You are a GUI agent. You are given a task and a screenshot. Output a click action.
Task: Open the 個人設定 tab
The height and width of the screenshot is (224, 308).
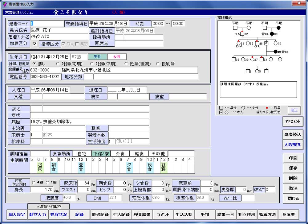17,214
